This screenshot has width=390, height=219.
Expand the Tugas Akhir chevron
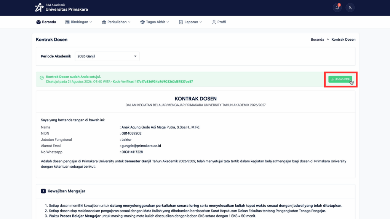tap(168, 22)
